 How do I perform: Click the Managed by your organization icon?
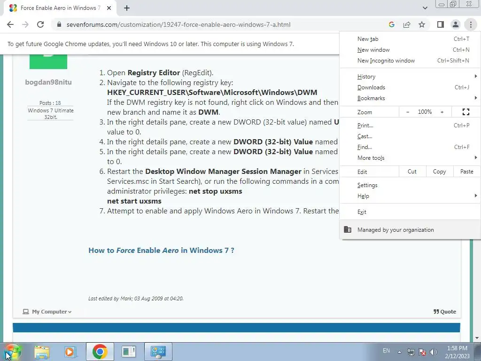(347, 229)
